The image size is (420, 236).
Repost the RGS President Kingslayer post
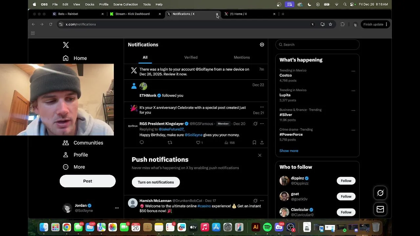pos(170,143)
